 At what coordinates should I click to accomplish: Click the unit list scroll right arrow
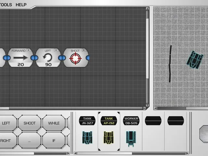[x=187, y=153]
